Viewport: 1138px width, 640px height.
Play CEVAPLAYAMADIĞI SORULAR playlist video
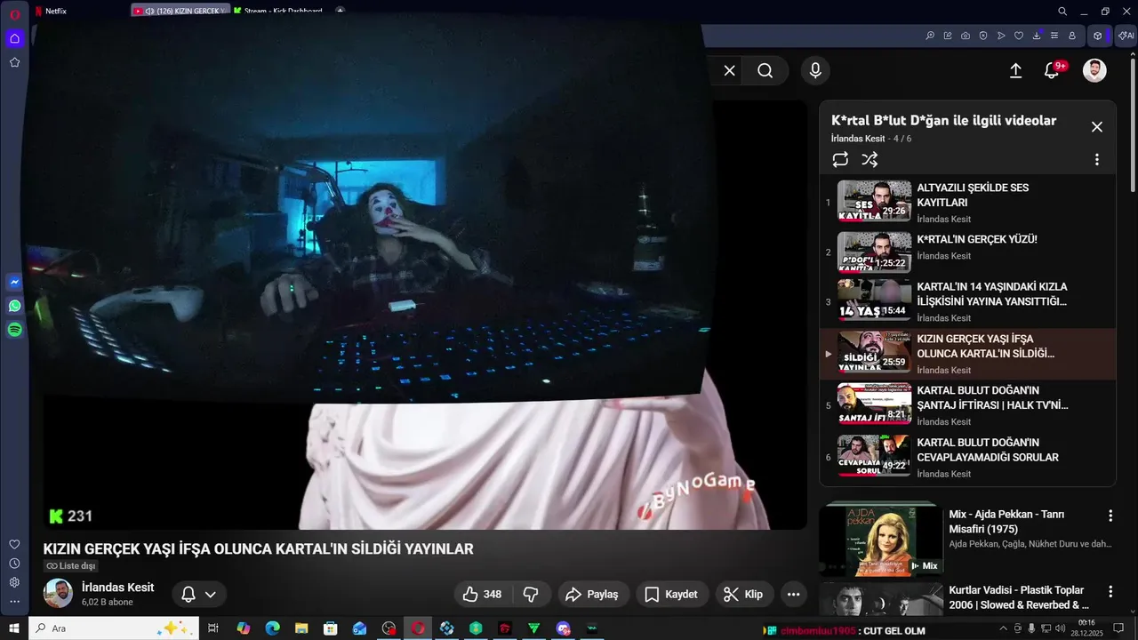click(x=969, y=457)
